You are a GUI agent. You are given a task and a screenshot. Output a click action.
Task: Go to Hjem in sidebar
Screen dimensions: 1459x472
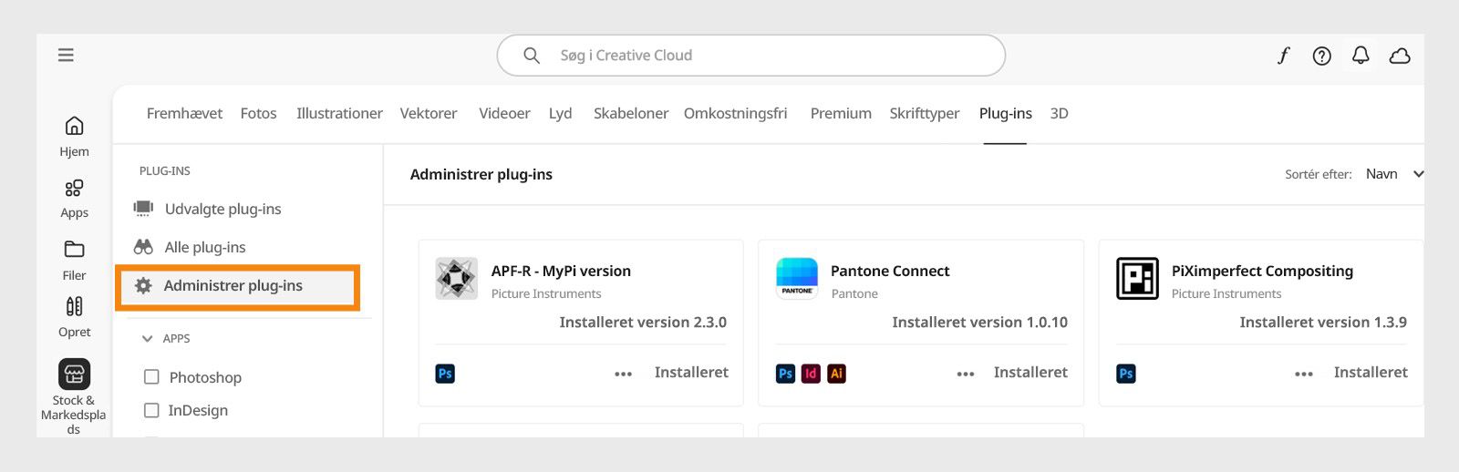75,136
